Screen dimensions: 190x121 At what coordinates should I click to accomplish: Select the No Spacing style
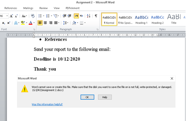pyautogui.click(x=126, y=19)
